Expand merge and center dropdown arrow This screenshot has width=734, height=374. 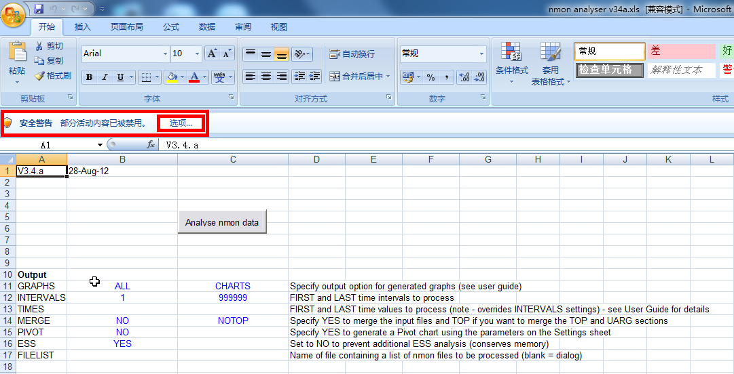coord(388,76)
